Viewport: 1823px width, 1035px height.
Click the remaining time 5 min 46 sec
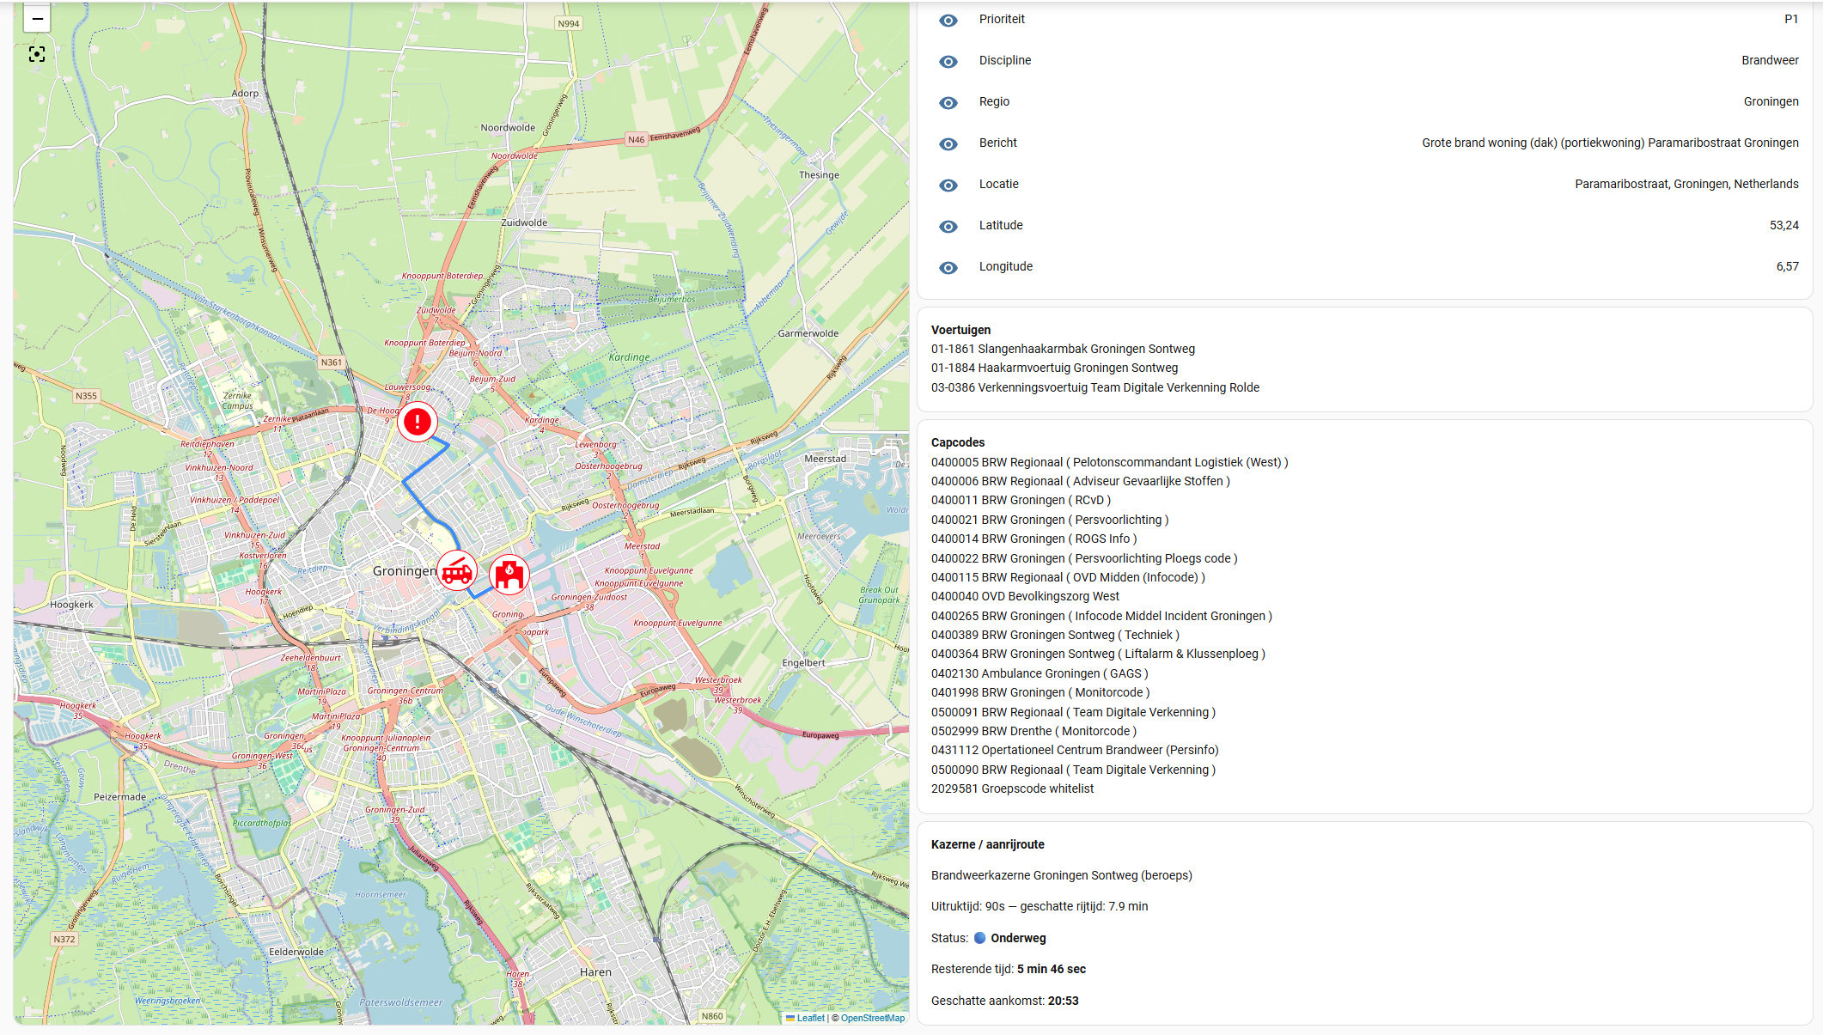click(x=1052, y=969)
